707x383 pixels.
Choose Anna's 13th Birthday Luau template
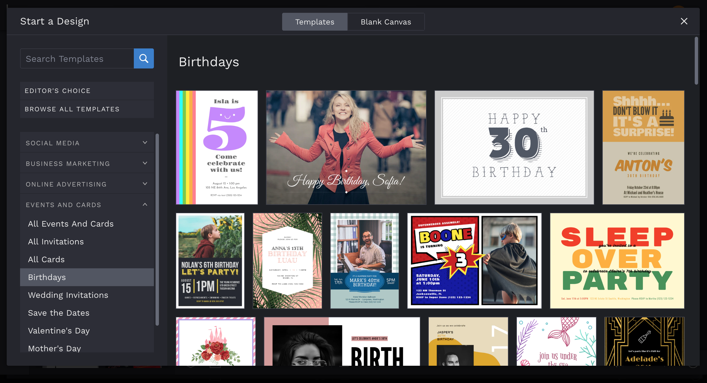[x=287, y=261]
